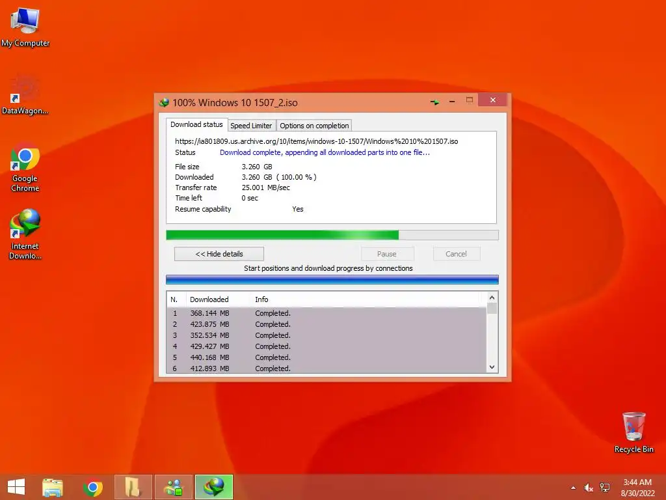
Task: Select connection row 440.168 MB
Action: point(326,357)
